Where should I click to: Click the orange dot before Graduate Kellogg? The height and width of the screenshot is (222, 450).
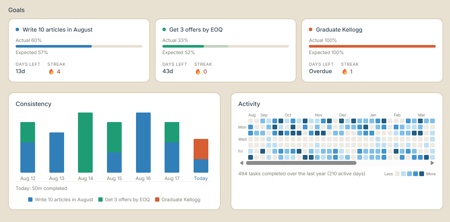(311, 29)
